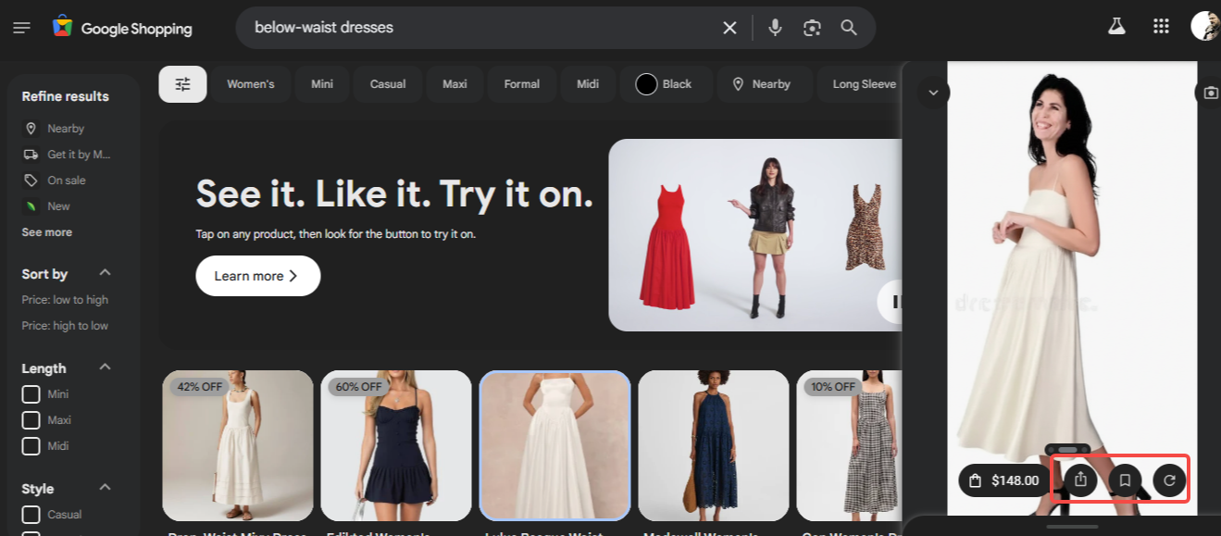This screenshot has height=536, width=1221.
Task: Click the Learn more button
Action: (x=257, y=275)
